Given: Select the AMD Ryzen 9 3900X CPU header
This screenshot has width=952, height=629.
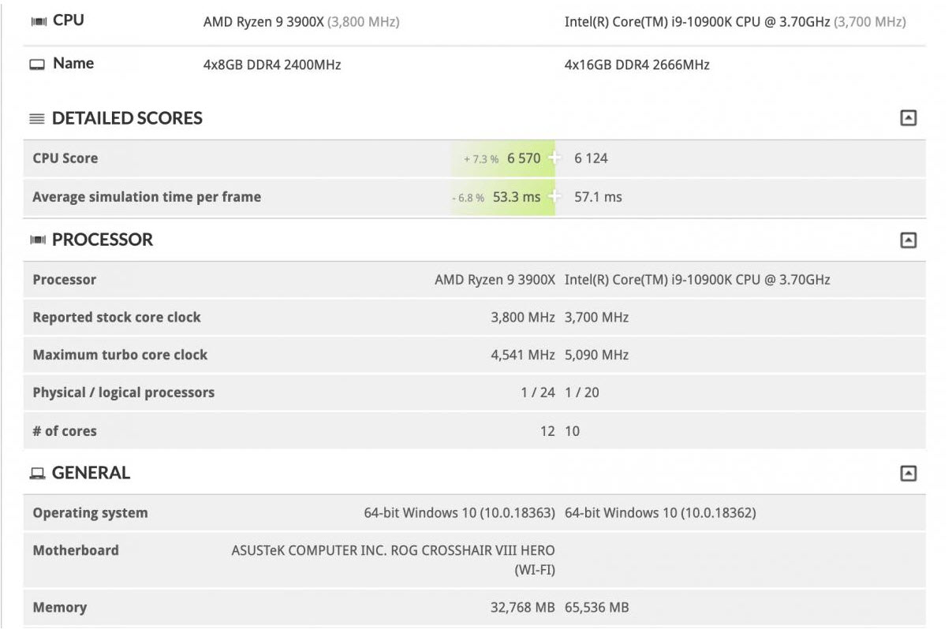Looking at the screenshot, I should (x=301, y=22).
